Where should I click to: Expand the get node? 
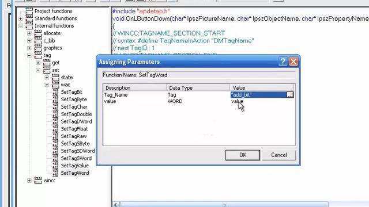(38, 63)
